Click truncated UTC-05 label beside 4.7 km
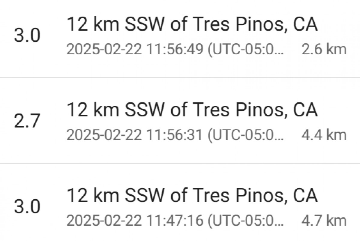Screen dimensions: 360x241 [246, 221]
